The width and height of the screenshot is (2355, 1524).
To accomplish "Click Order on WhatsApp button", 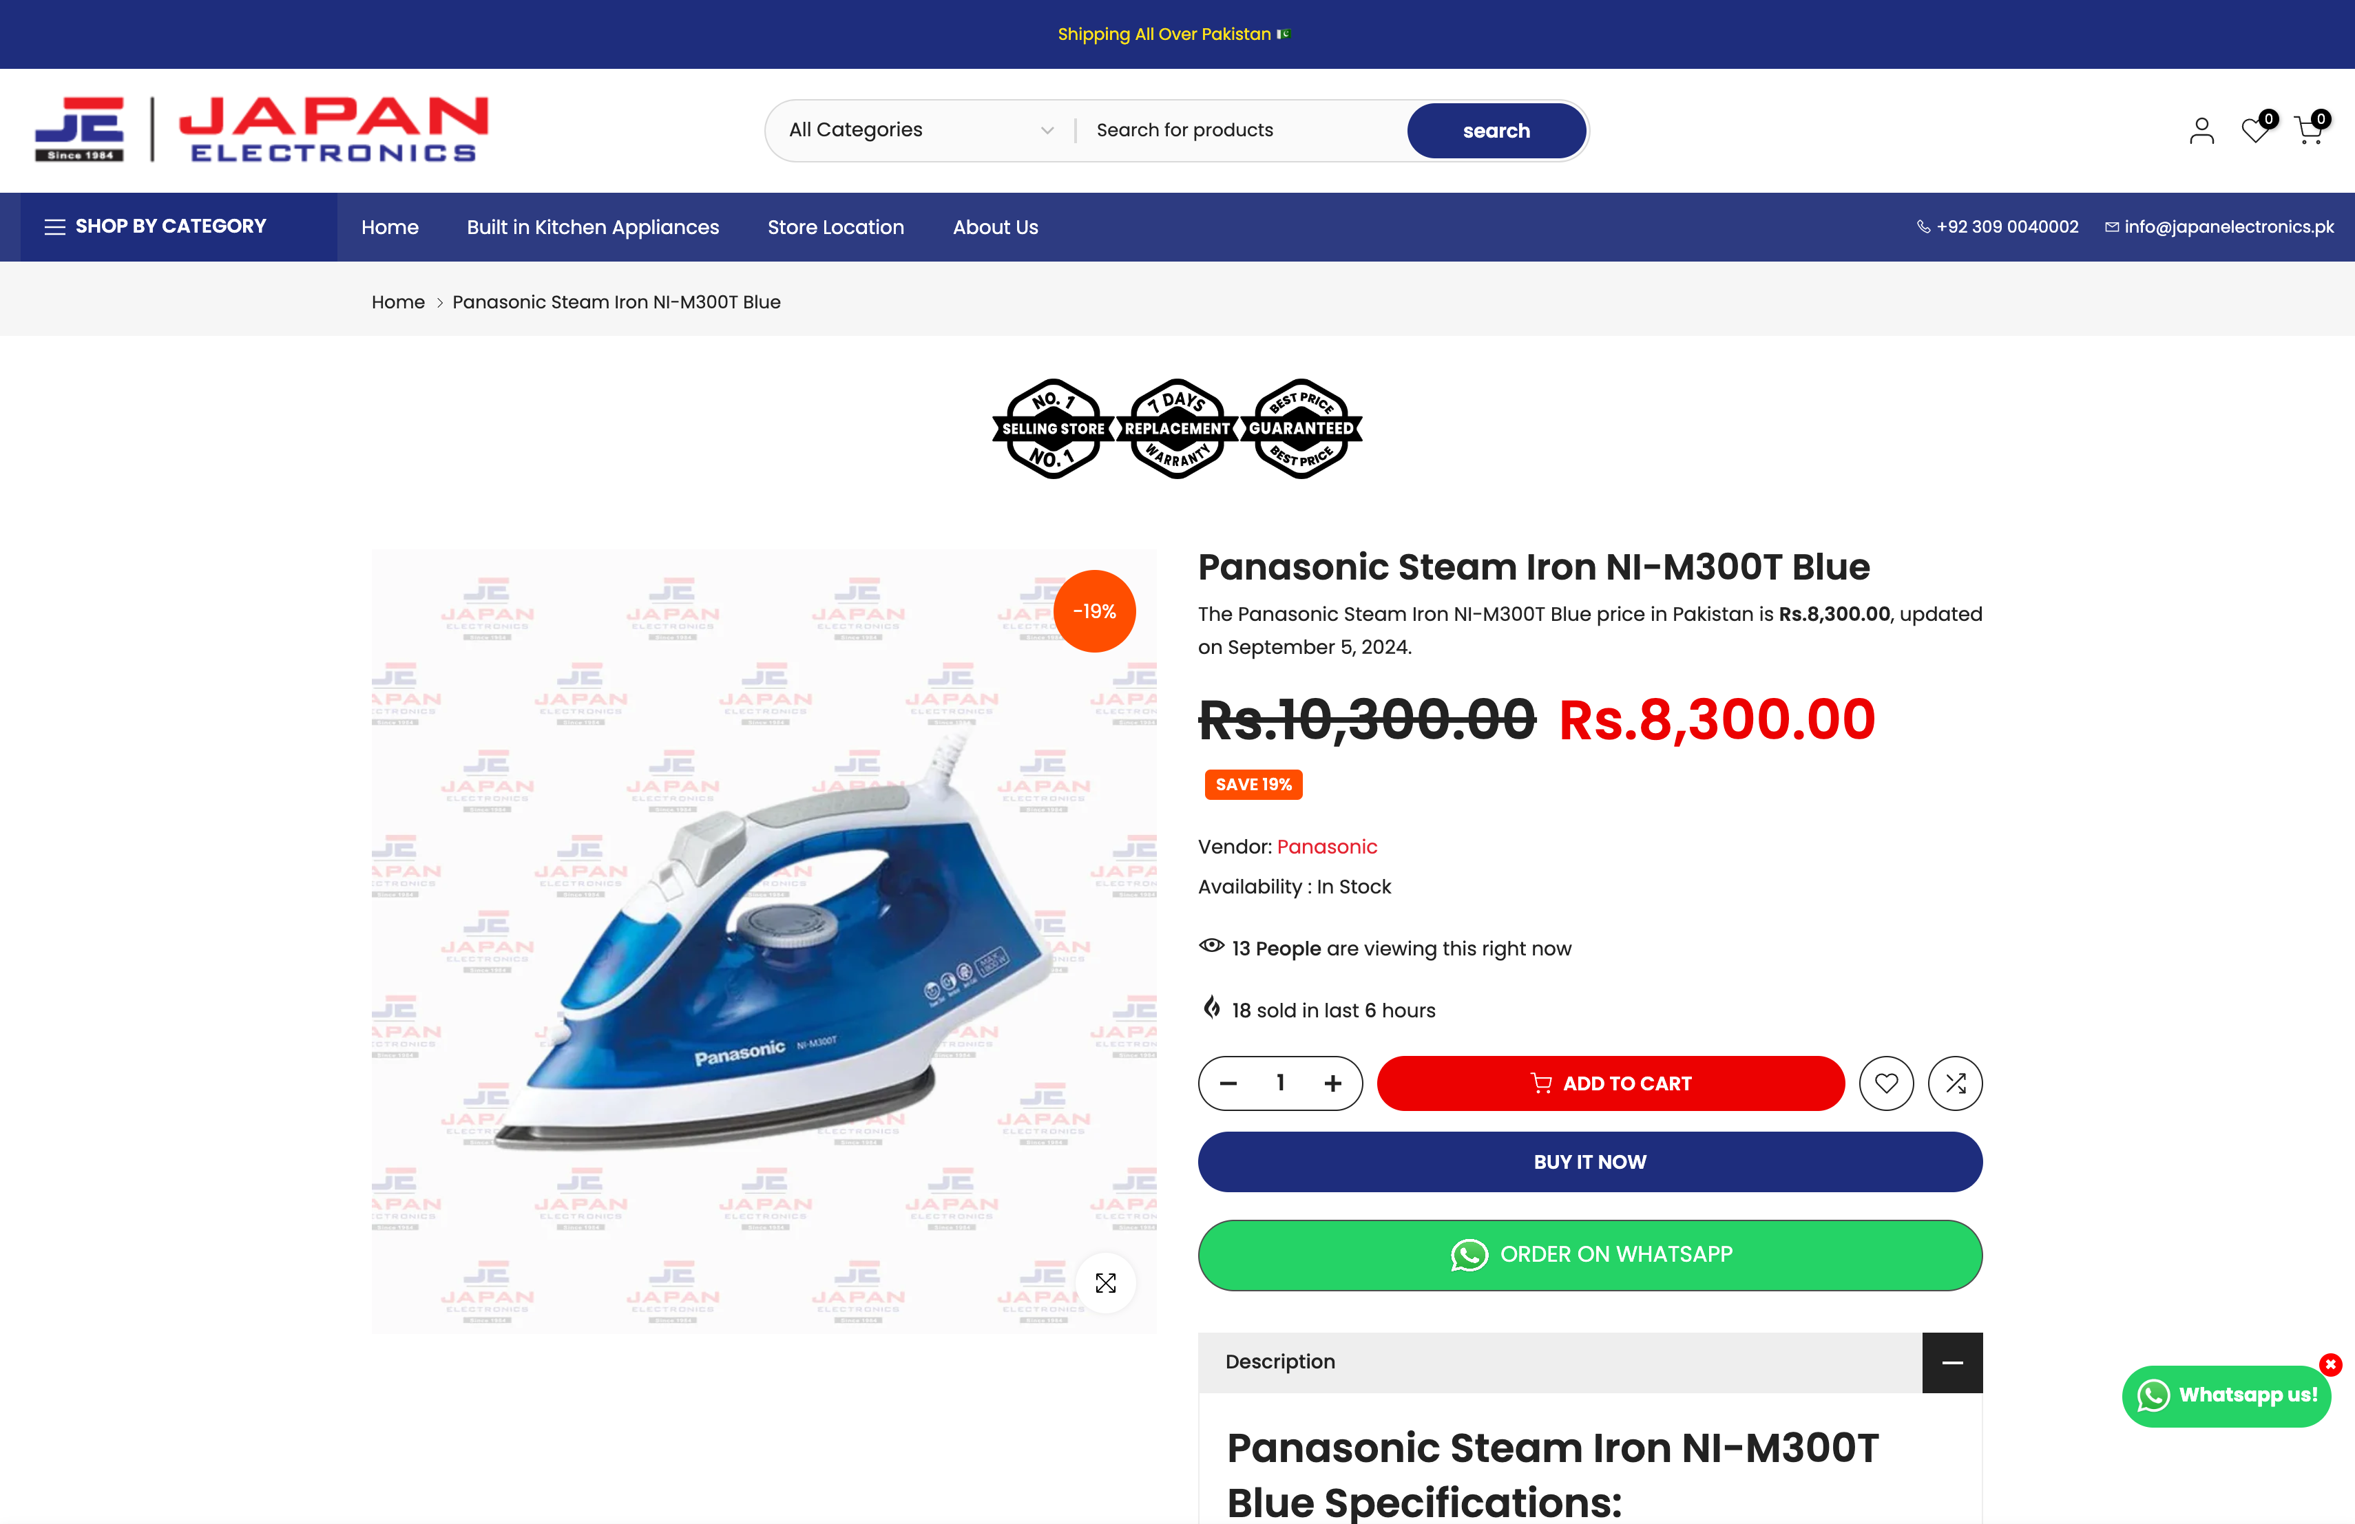I will (x=1589, y=1254).
